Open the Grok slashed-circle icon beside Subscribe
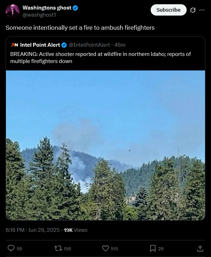Viewport: 211px width, 257px height. (193, 10)
